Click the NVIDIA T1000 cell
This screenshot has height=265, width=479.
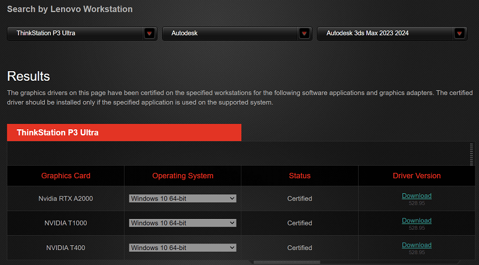click(x=66, y=223)
